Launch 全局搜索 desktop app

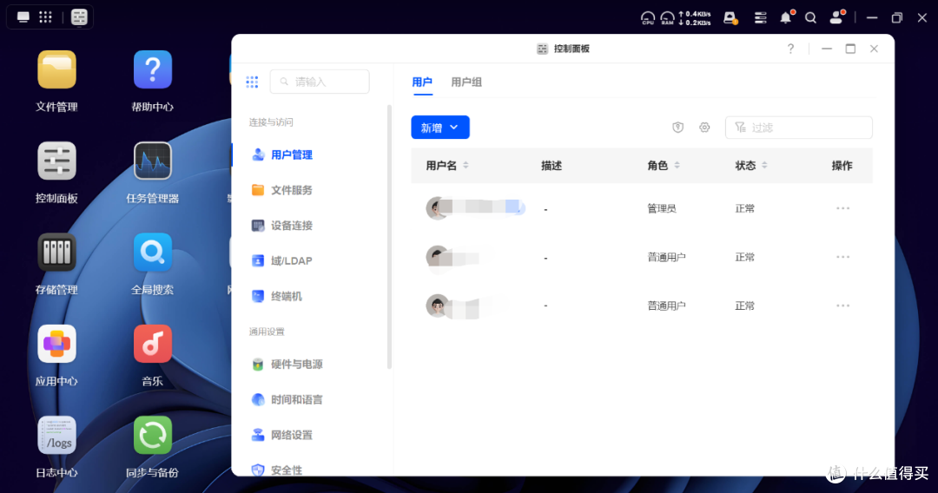(x=153, y=253)
